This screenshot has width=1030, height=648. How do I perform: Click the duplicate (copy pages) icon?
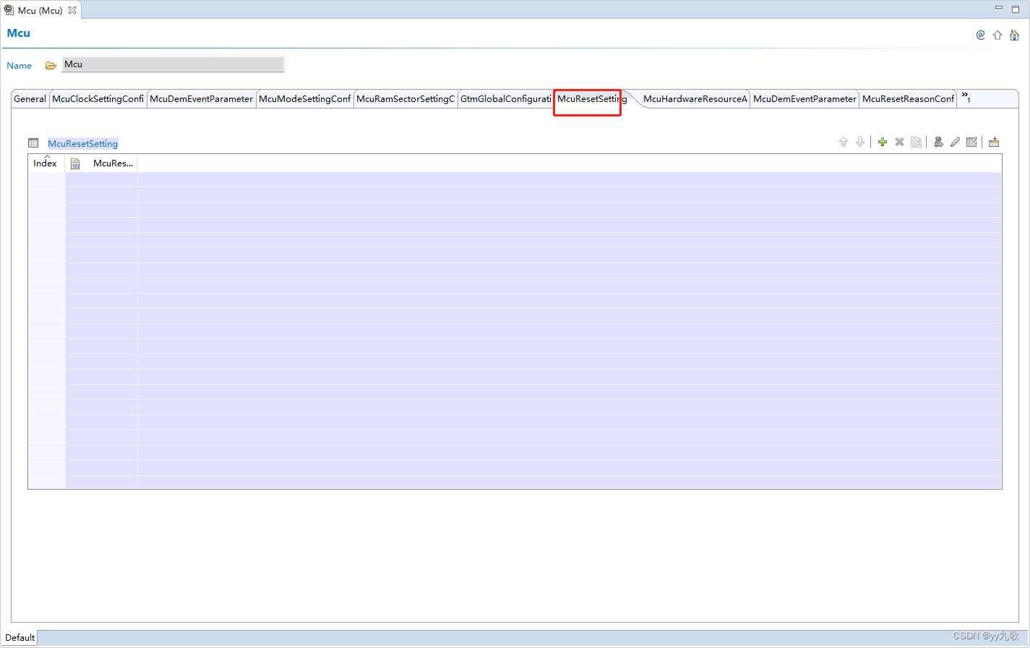(916, 142)
